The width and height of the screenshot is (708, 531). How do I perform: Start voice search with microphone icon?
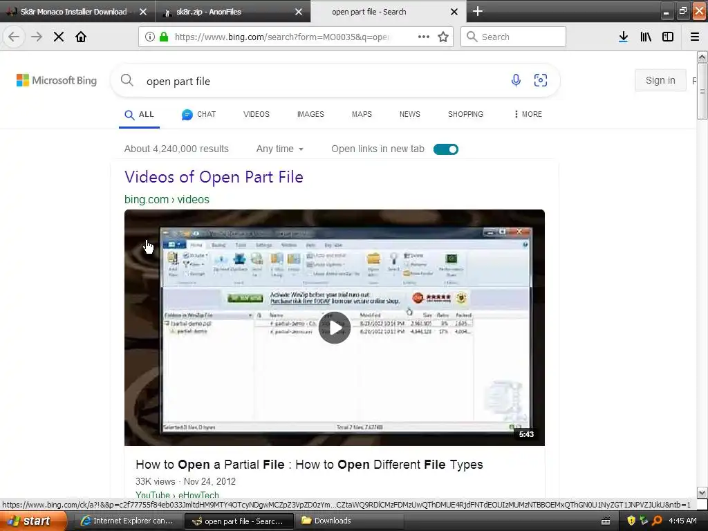click(x=516, y=80)
